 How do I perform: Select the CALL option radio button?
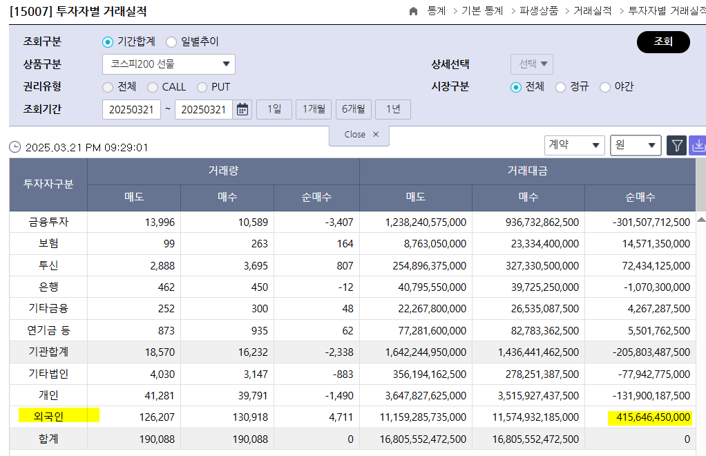tap(153, 87)
